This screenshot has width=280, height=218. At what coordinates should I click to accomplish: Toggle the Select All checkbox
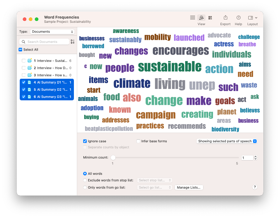point(20,50)
